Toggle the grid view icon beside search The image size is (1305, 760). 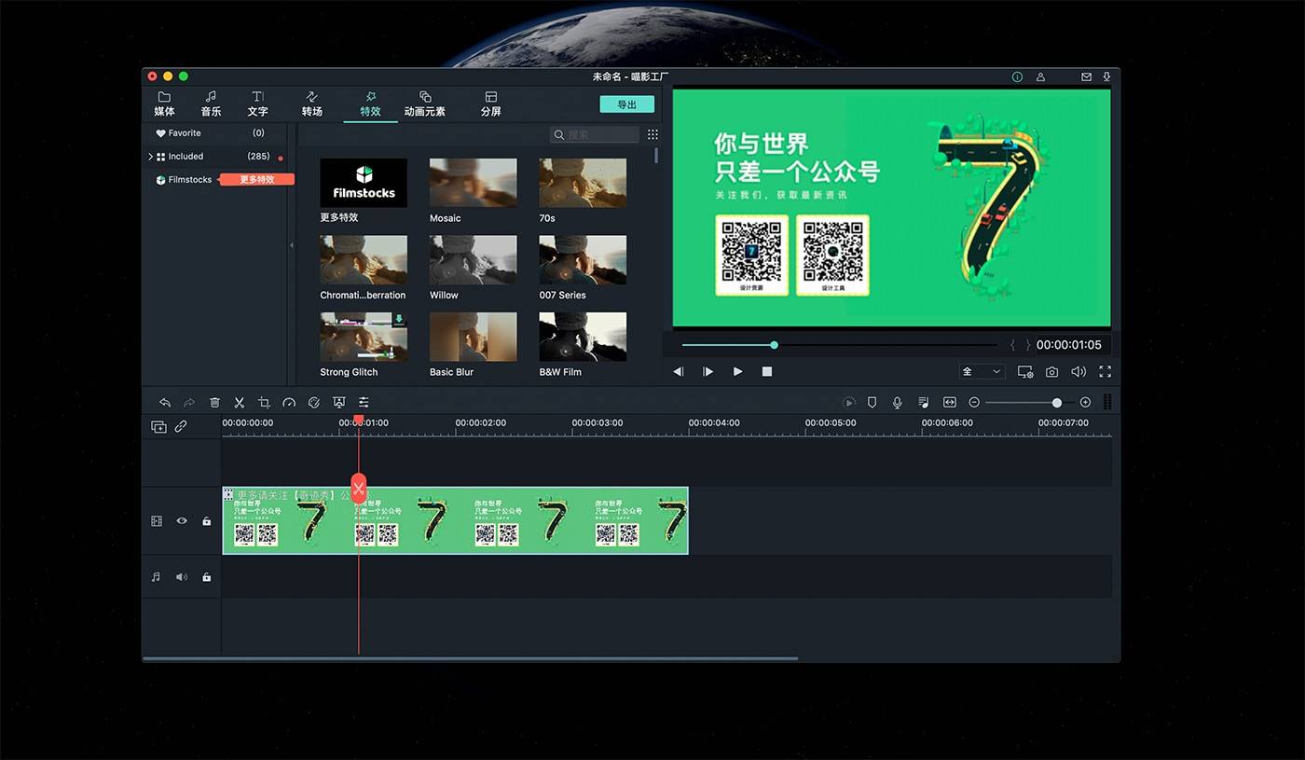652,134
